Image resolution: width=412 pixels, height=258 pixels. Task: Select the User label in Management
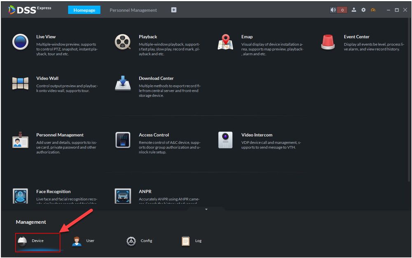90,241
